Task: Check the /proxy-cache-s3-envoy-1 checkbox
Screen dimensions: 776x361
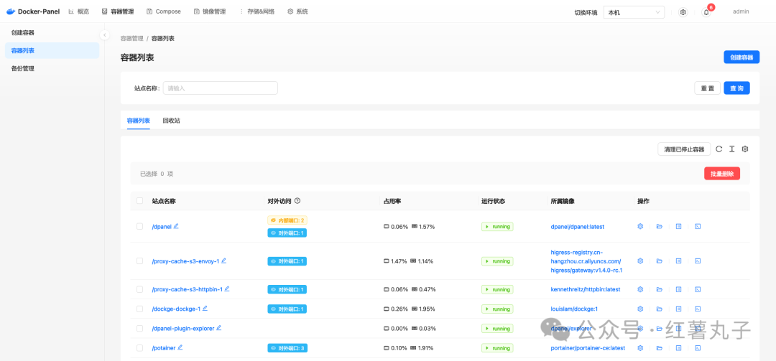Action: (139, 261)
